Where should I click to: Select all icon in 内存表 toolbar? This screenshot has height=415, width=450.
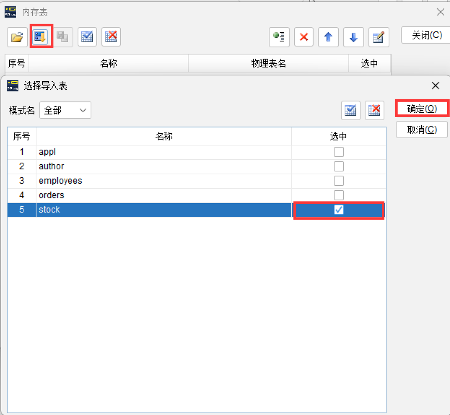click(87, 37)
